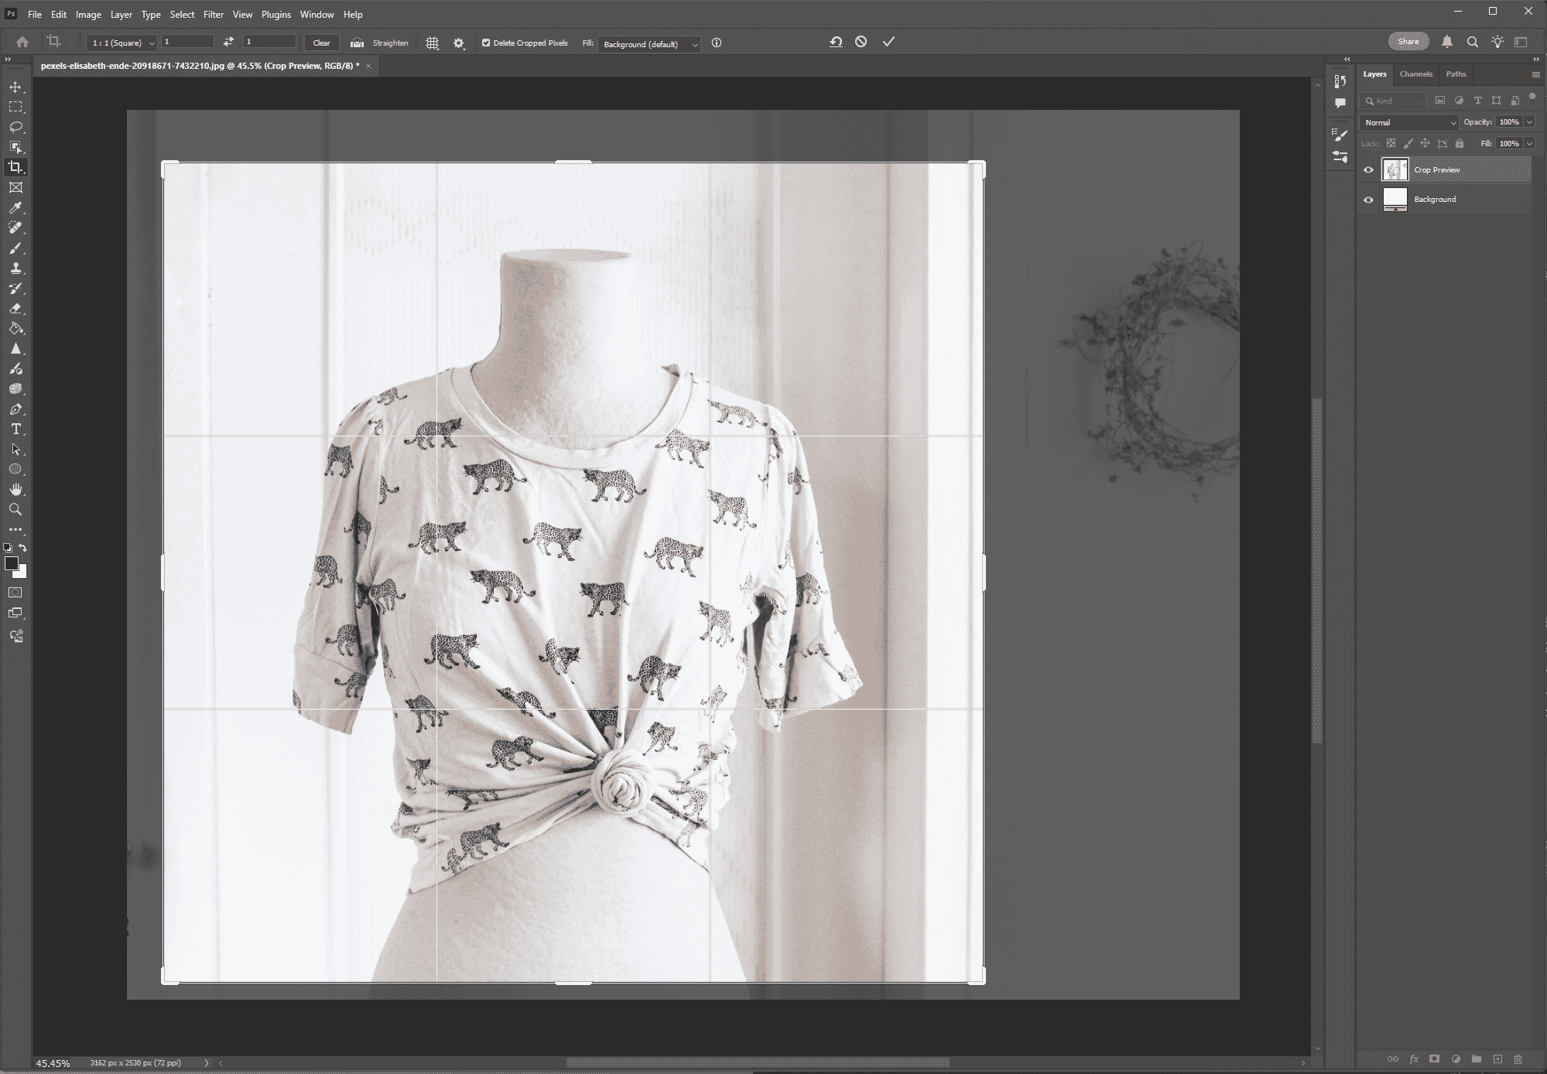Open the 1:1 (Square) ratio dropdown
The height and width of the screenshot is (1074, 1547).
click(x=122, y=43)
